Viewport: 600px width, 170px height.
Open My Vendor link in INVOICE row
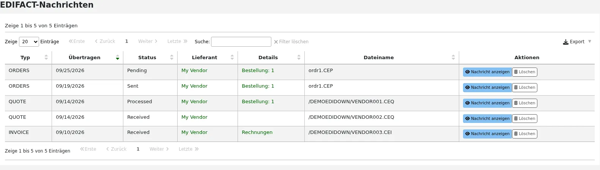[x=194, y=132]
